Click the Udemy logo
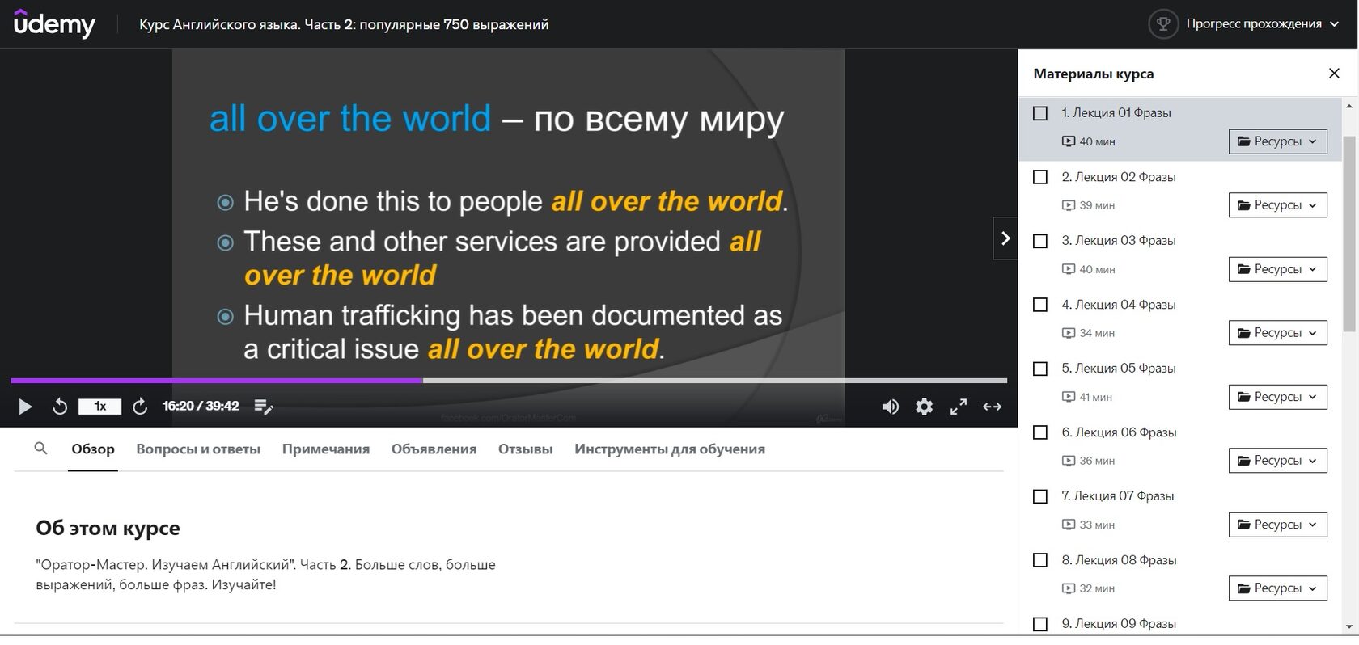Screen dimensions: 1359x645 pos(54,24)
